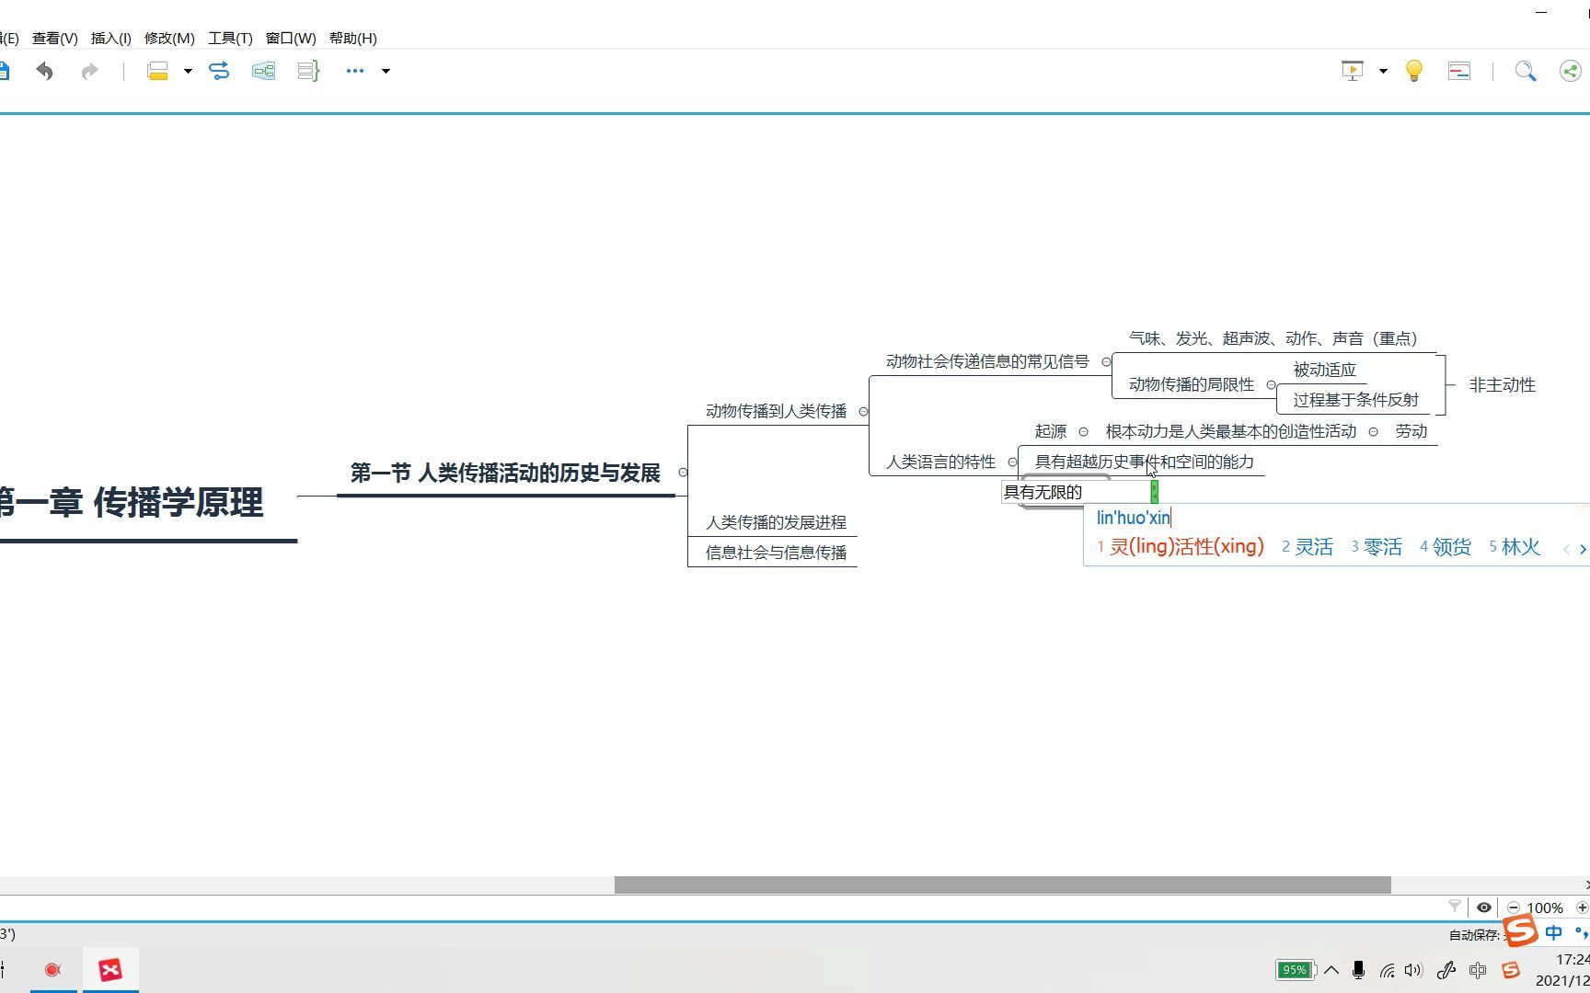The width and height of the screenshot is (1590, 993).
Task: Open the 插入(I) menu
Action: pyautogui.click(x=111, y=38)
